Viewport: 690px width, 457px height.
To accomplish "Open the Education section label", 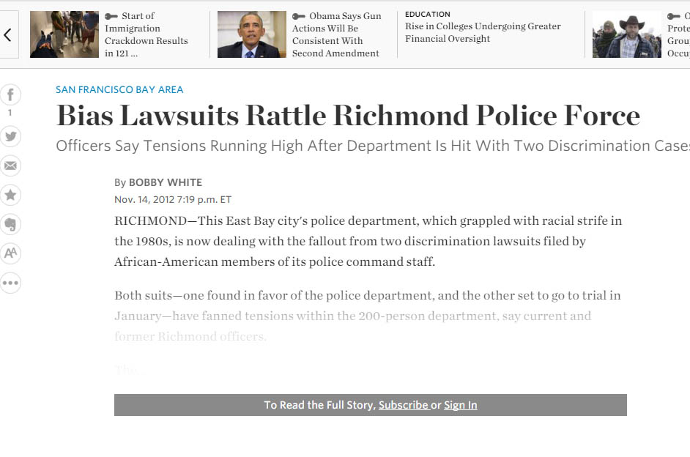I will point(428,14).
